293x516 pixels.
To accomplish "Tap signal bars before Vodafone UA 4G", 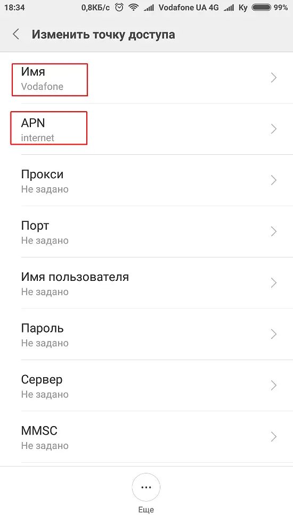I will coord(149,7).
